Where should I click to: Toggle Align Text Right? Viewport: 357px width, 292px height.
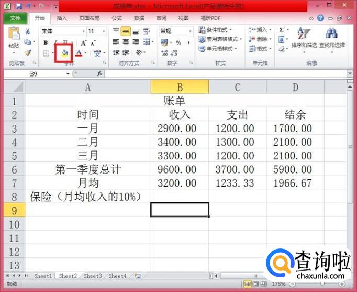coord(136,42)
